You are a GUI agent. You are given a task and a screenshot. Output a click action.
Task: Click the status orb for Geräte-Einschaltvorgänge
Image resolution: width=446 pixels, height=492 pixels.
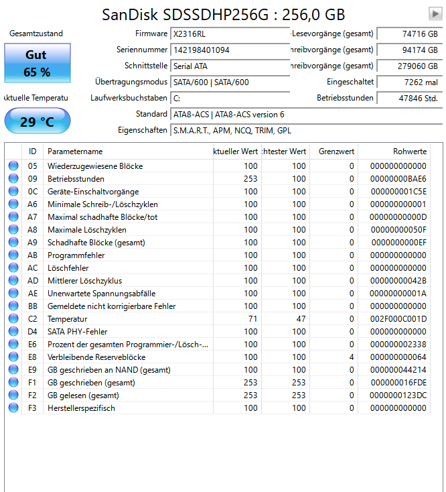pyautogui.click(x=13, y=191)
